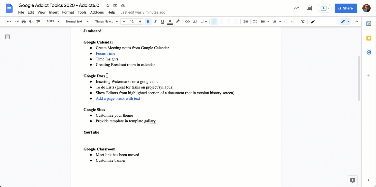Check the cloud document status icon

pyautogui.click(x=123, y=5)
